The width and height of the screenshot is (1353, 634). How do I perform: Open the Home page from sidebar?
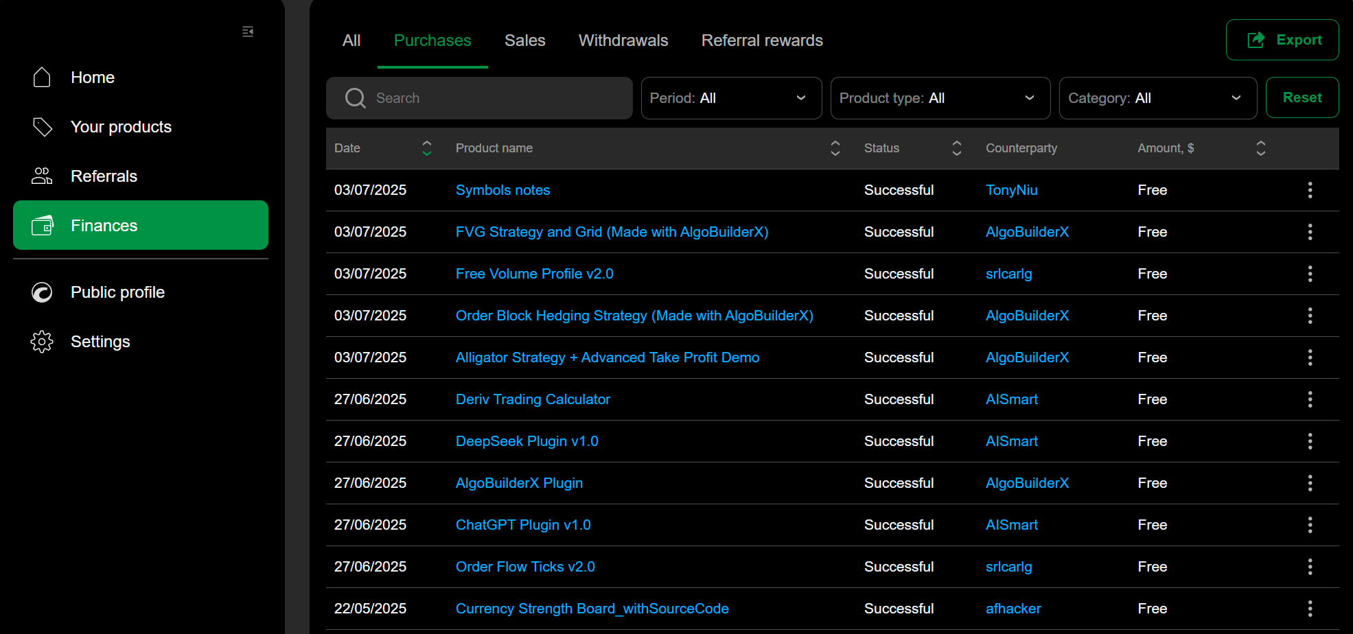[92, 78]
